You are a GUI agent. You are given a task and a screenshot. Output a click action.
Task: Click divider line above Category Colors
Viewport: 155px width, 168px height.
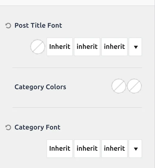[77, 68]
